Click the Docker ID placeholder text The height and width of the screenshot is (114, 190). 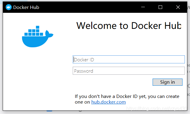[84, 60]
